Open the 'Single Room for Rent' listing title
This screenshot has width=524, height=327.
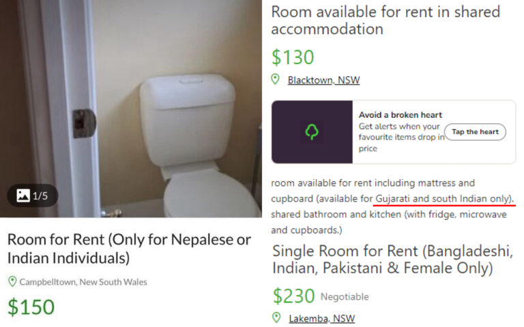[x=392, y=260]
